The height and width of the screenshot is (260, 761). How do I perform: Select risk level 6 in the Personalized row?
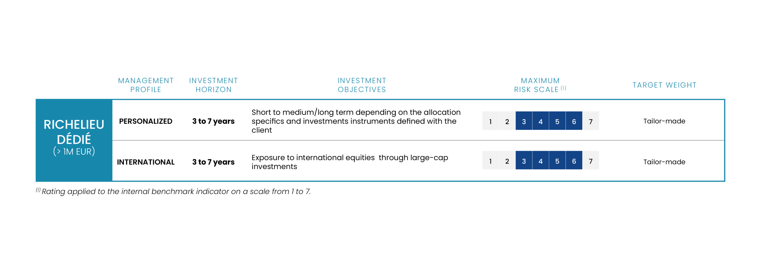tap(574, 121)
